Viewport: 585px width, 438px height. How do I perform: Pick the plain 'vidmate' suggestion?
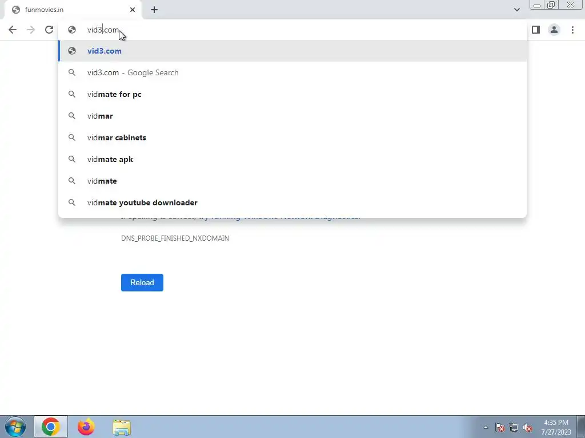tap(292, 181)
